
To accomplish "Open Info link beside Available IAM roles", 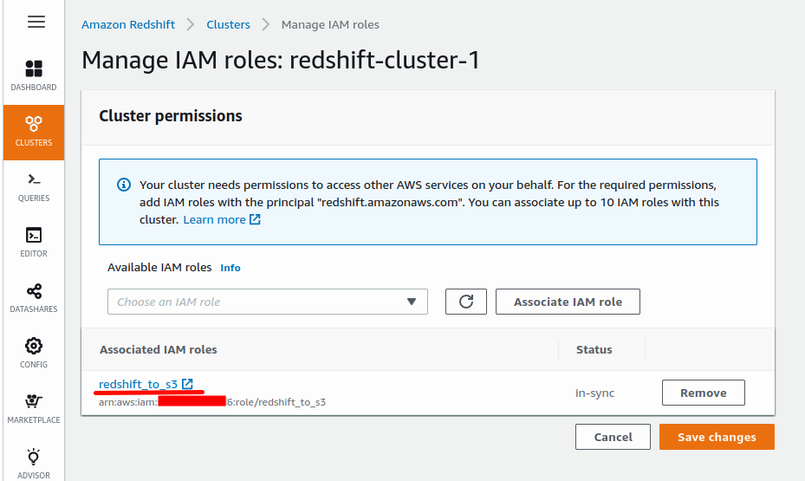I will (230, 268).
